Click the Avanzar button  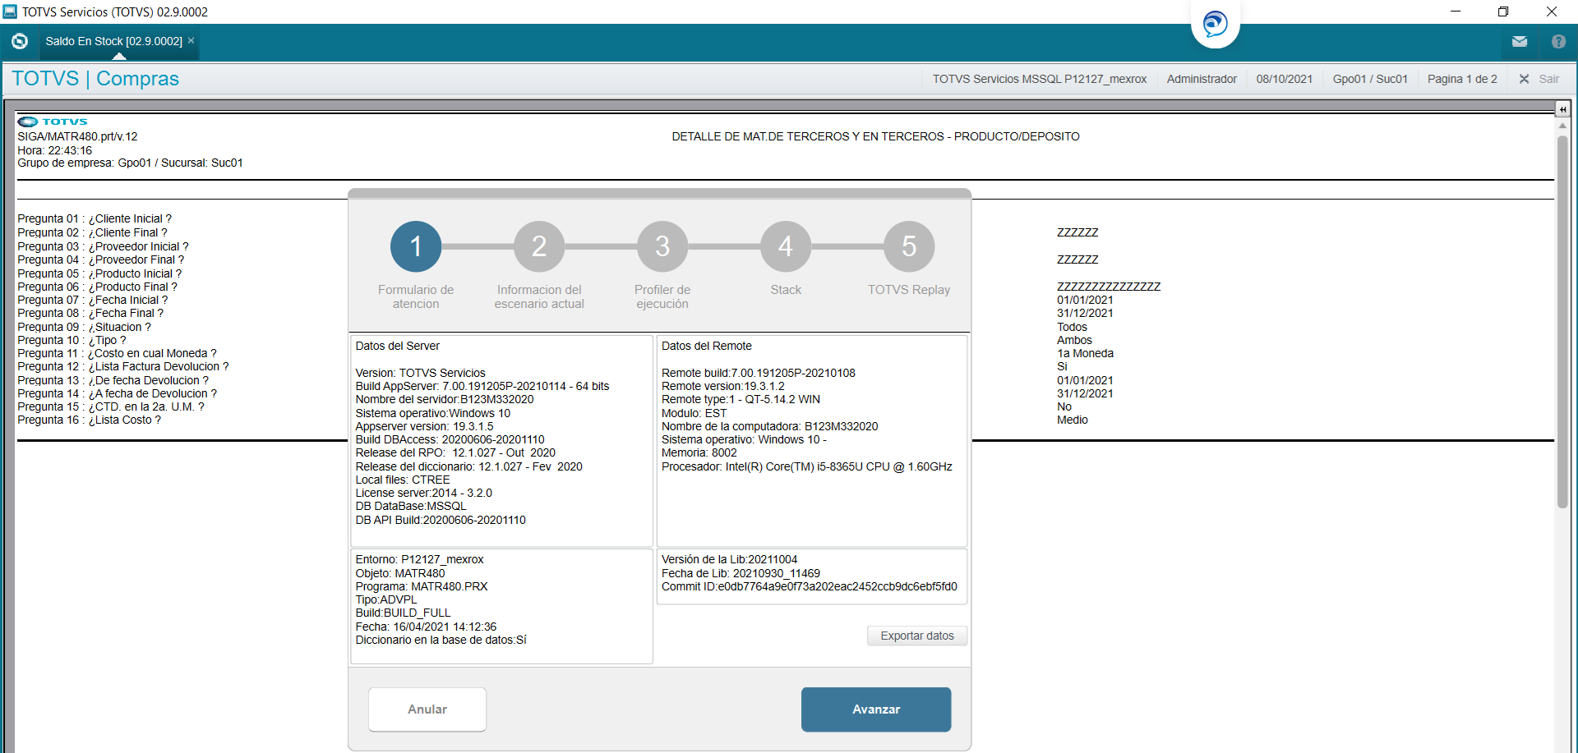pos(876,709)
